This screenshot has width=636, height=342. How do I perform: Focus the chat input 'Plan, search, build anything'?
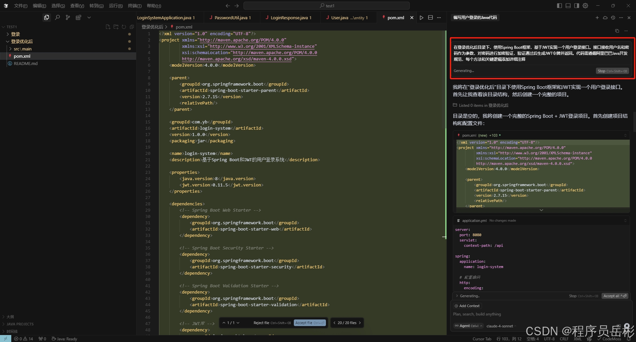click(x=541, y=314)
